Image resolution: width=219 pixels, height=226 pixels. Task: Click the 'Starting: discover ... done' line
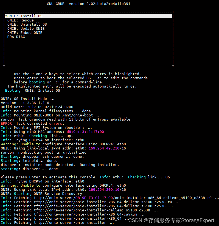pyautogui.click(x=30, y=169)
